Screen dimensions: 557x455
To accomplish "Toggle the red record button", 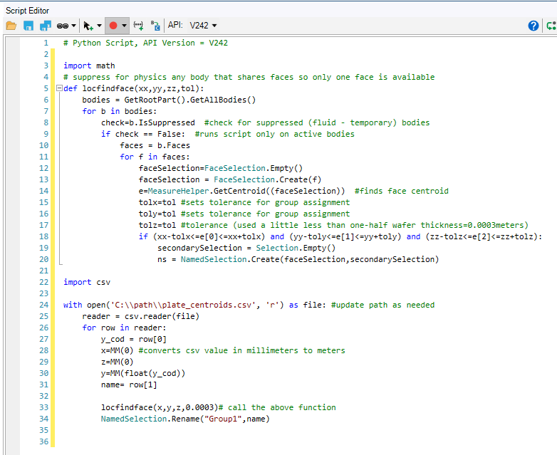I will pos(113,26).
